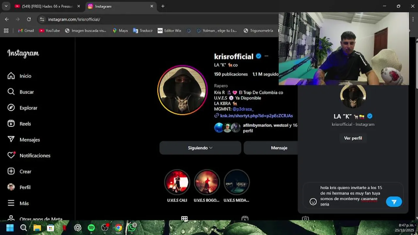Open the Yolman, elige tu Es... bookmark

pos(217,31)
